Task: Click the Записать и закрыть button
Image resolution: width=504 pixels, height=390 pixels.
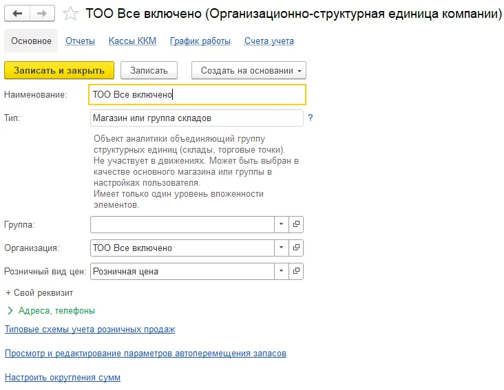Action: (x=59, y=70)
